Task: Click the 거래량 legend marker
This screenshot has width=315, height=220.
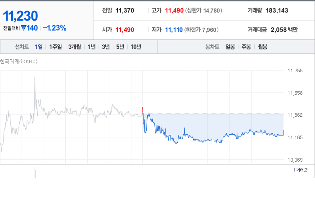Action: coord(294,170)
